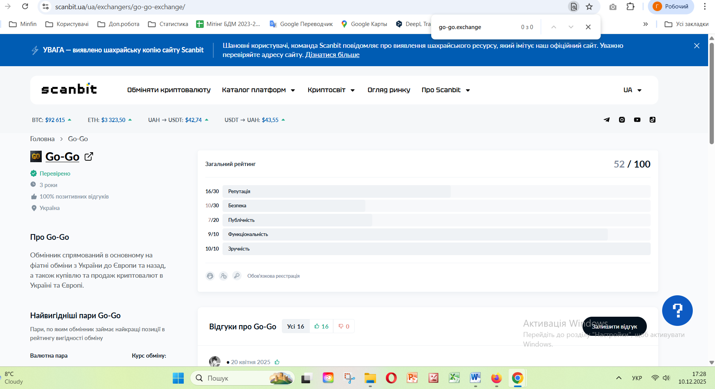Image resolution: width=715 pixels, height=389 pixels.
Task: Click the external link icon beside Go-Go
Action: tap(89, 156)
